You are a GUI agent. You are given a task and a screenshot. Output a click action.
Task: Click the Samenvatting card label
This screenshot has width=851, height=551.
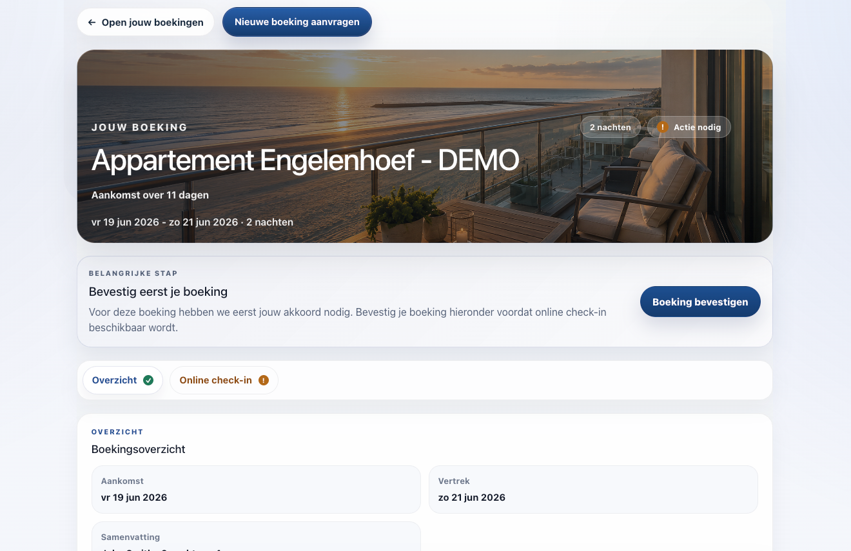(130, 537)
